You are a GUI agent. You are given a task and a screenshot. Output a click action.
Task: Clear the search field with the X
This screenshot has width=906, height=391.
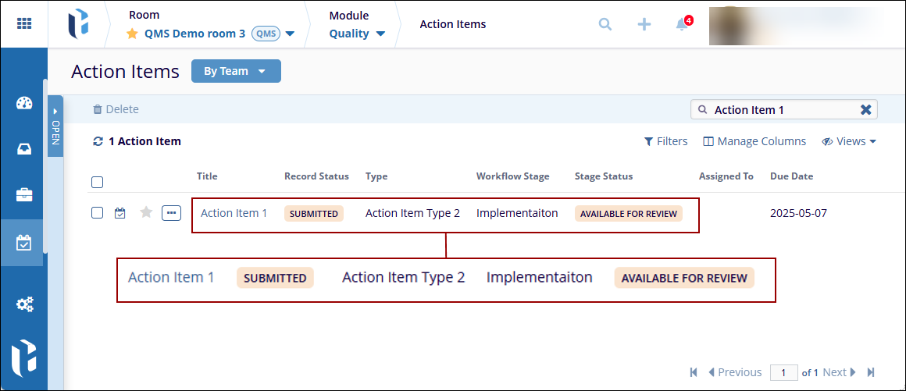pyautogui.click(x=865, y=110)
